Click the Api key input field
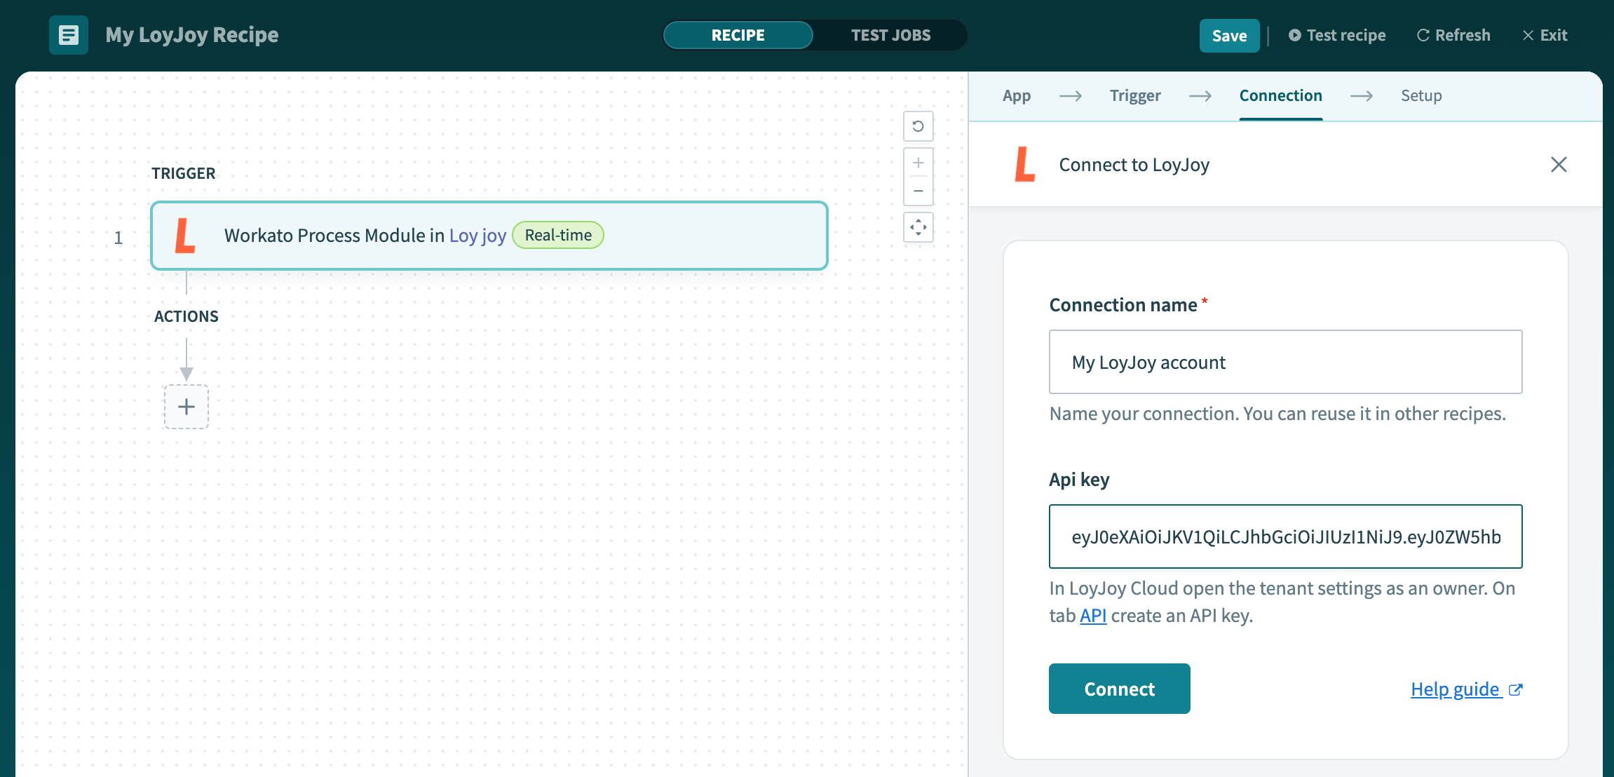Screen dimensions: 1614x777 (x=1285, y=536)
